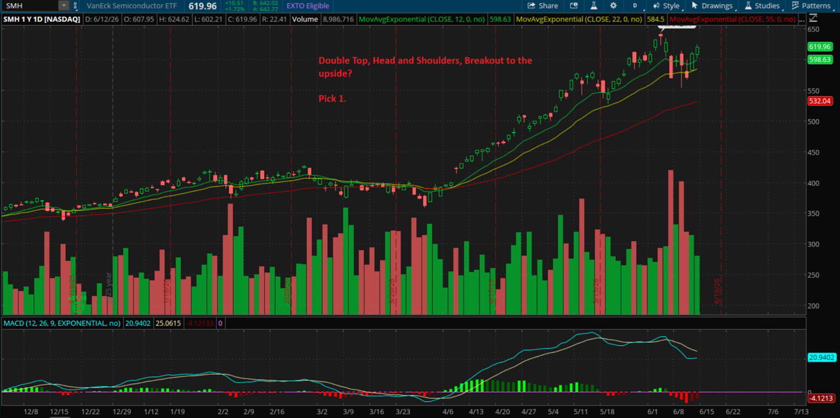The width and height of the screenshot is (840, 418).
Task: Open the flask quick study icon
Action: (594, 6)
